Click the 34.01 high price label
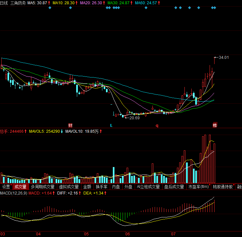This screenshot has height=237, width=242. [224, 58]
